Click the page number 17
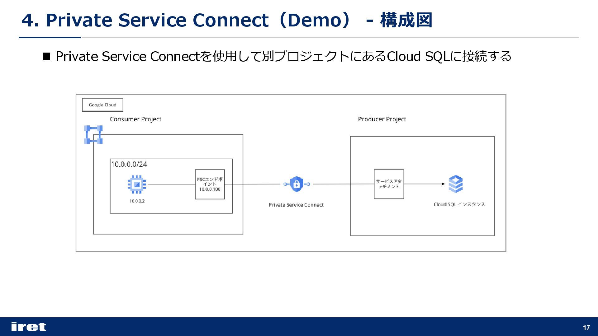 click(x=586, y=327)
